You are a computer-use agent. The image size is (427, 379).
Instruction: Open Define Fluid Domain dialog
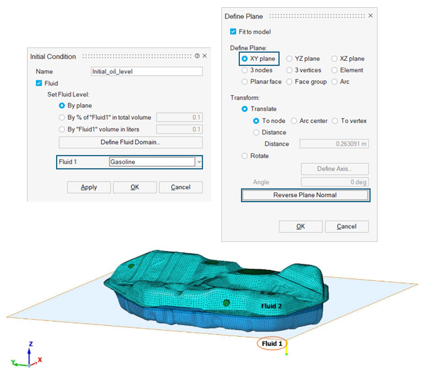tap(131, 142)
